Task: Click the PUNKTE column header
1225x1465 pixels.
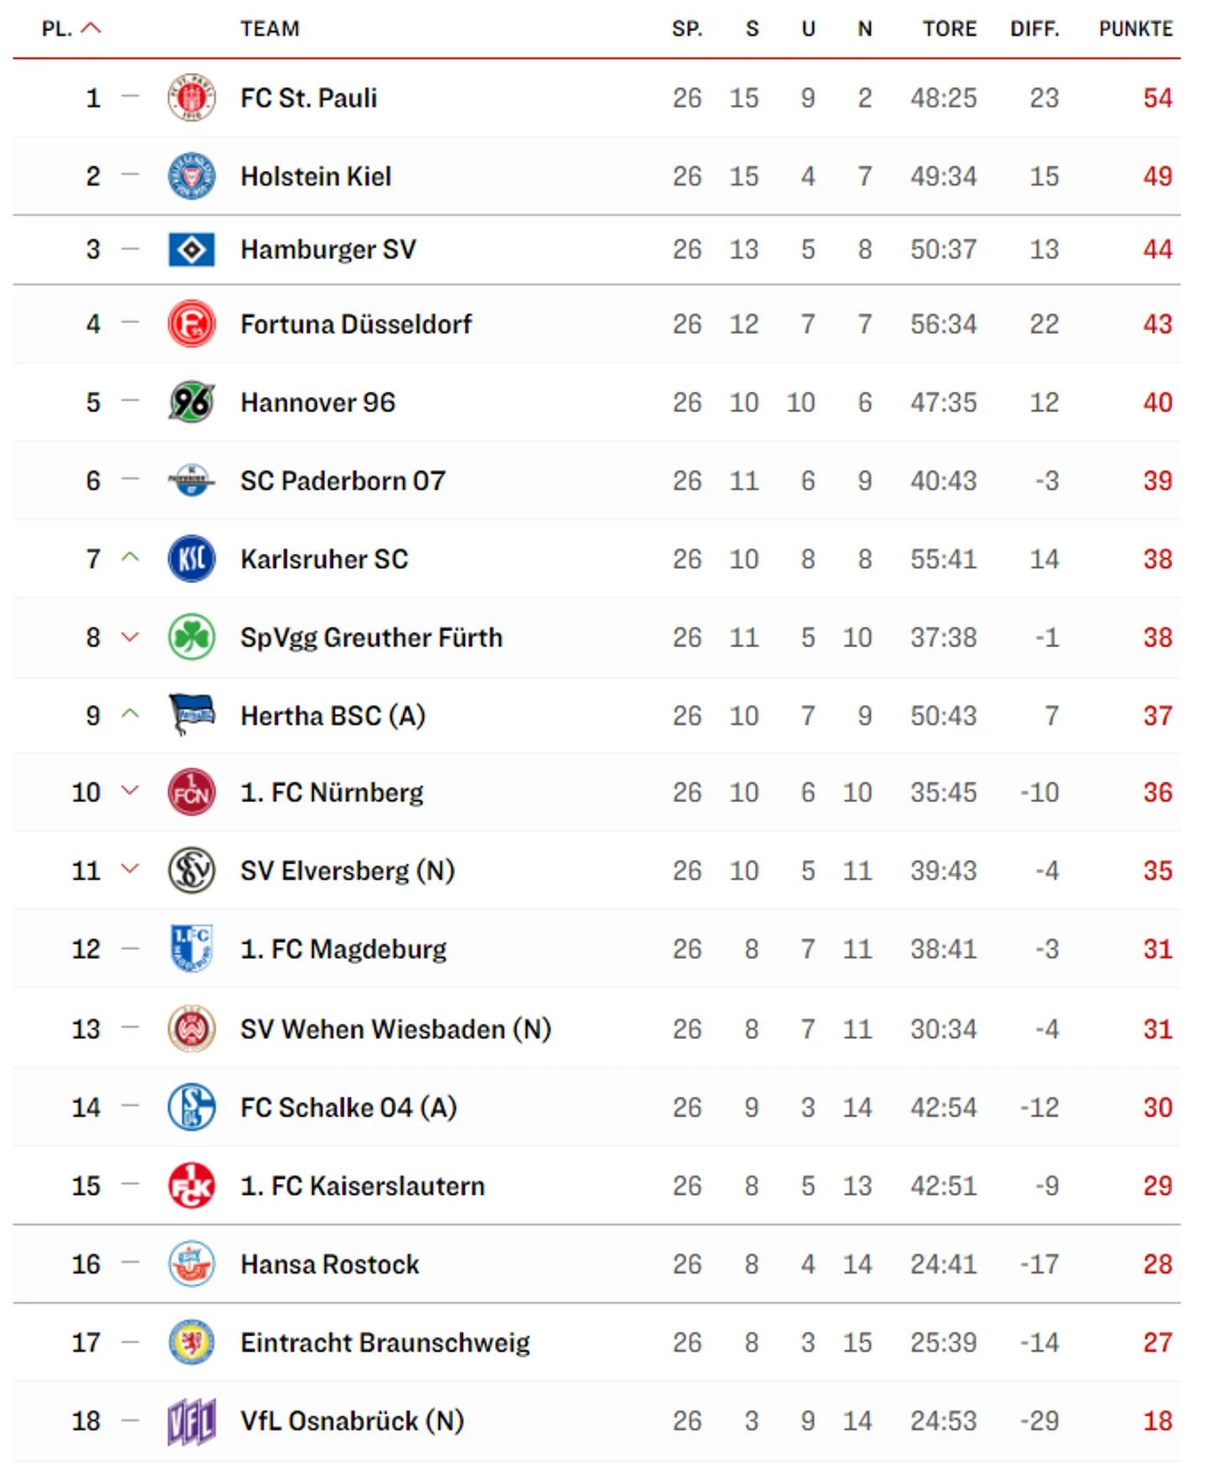Action: [x=1135, y=29]
